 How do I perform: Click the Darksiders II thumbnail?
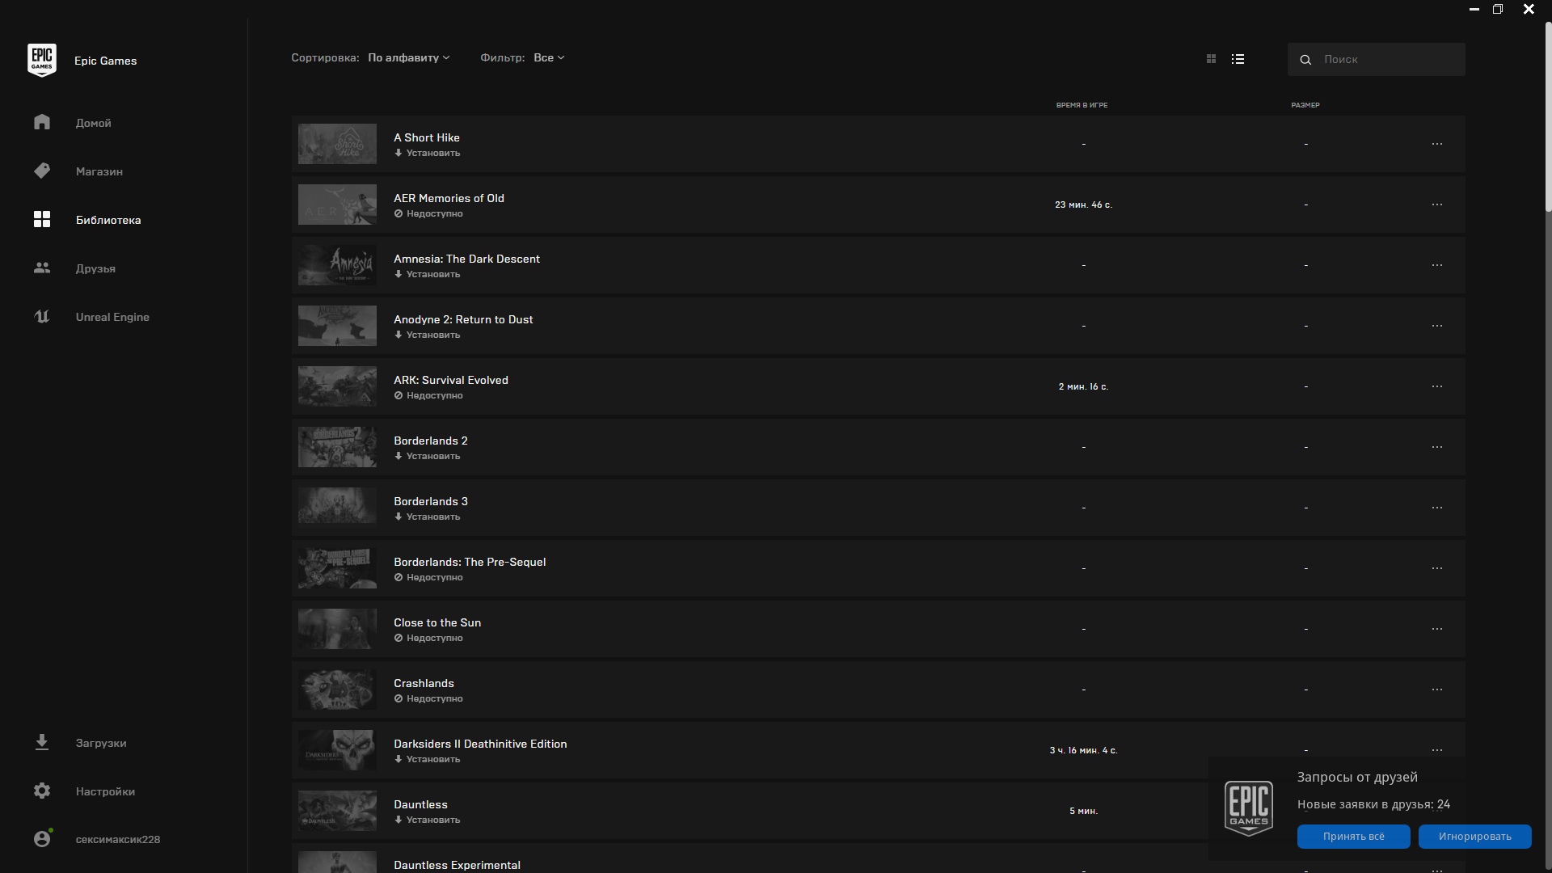(x=337, y=750)
